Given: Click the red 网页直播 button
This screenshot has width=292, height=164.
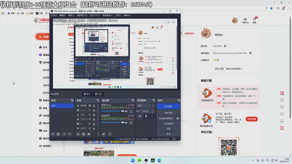Looking at the screenshot, I should [x=251, y=119].
